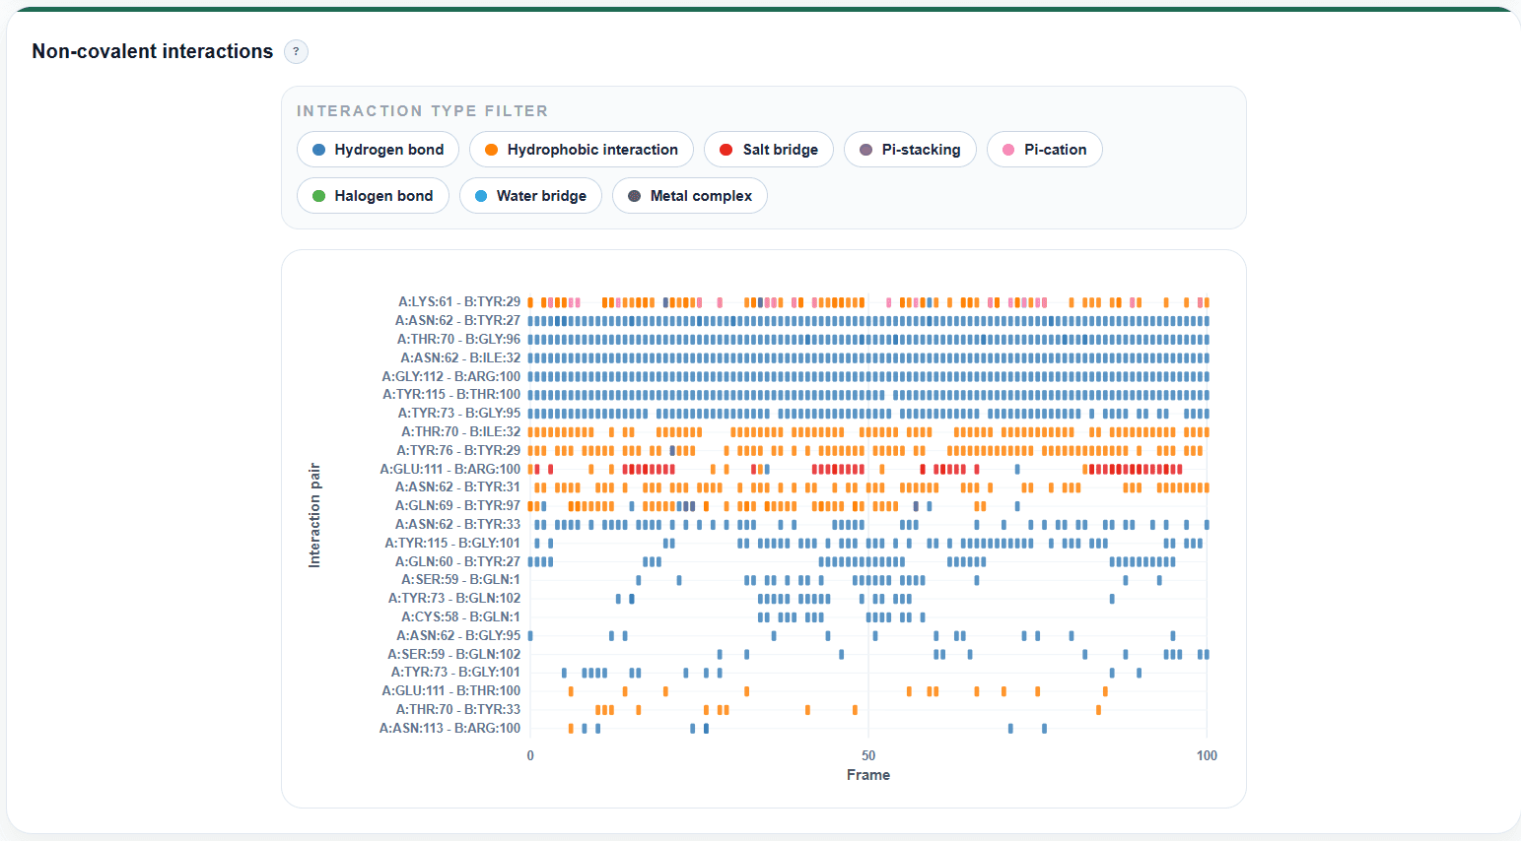Viewport: 1521px width, 841px height.
Task: Toggle the Hydrogen bond filter
Action: click(x=378, y=150)
